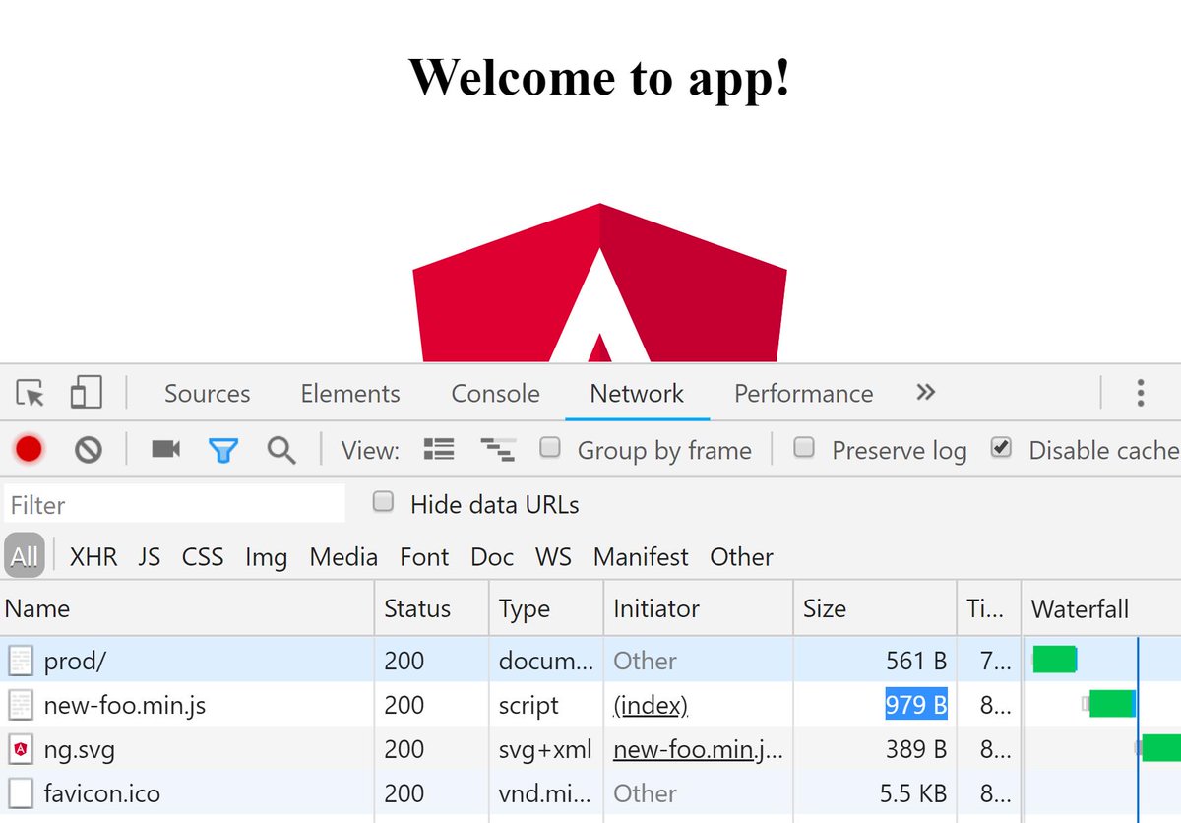Filter requests by WS

553,557
